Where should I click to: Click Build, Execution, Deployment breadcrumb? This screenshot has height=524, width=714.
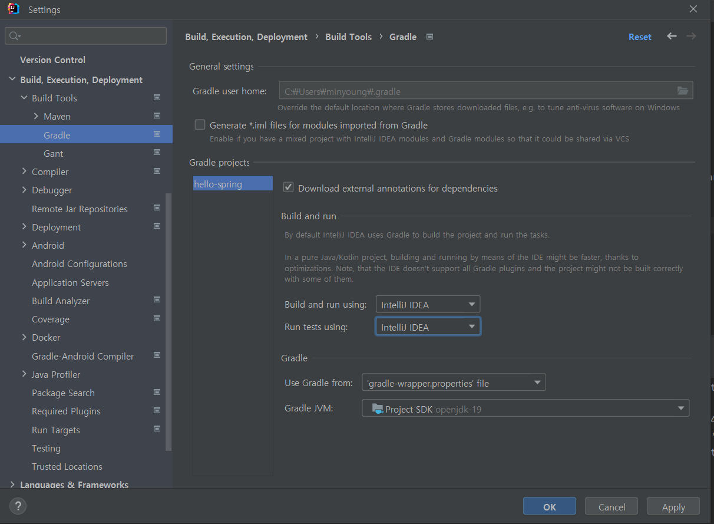click(246, 37)
